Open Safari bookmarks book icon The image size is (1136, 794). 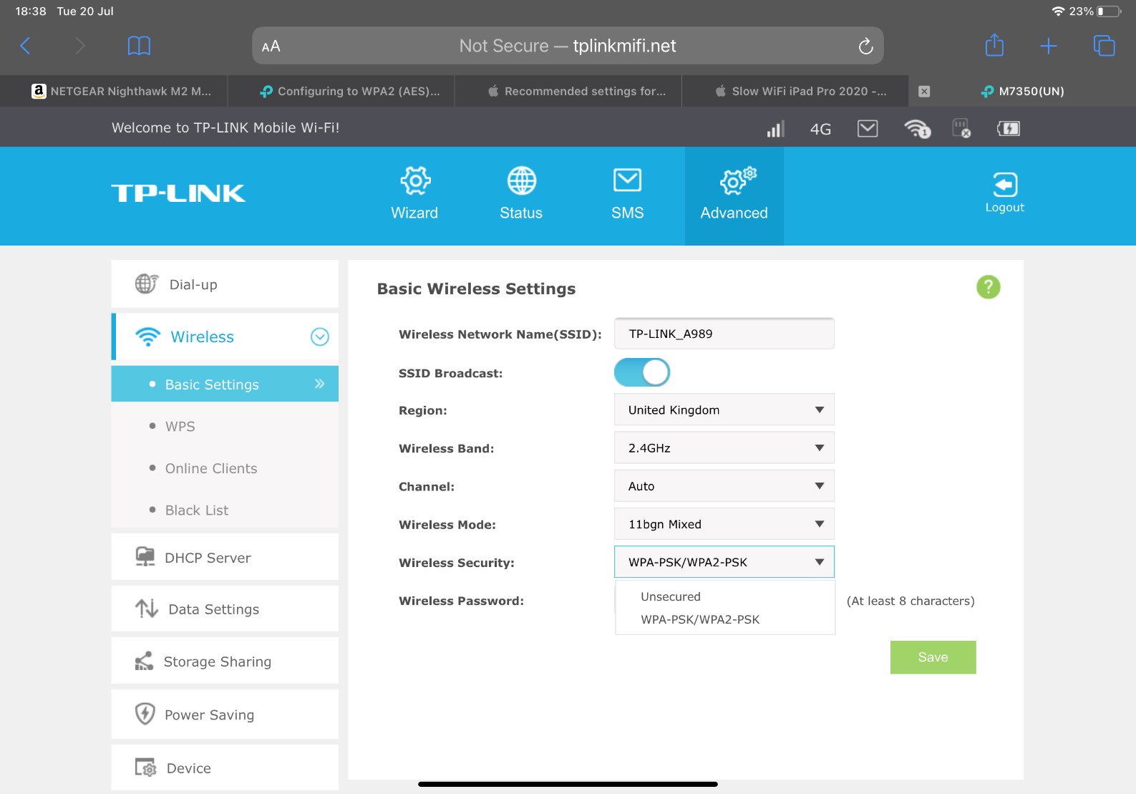click(139, 47)
